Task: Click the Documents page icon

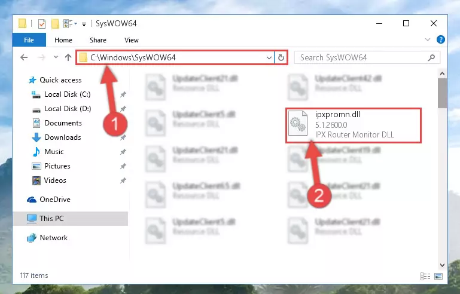Action: 36,123
